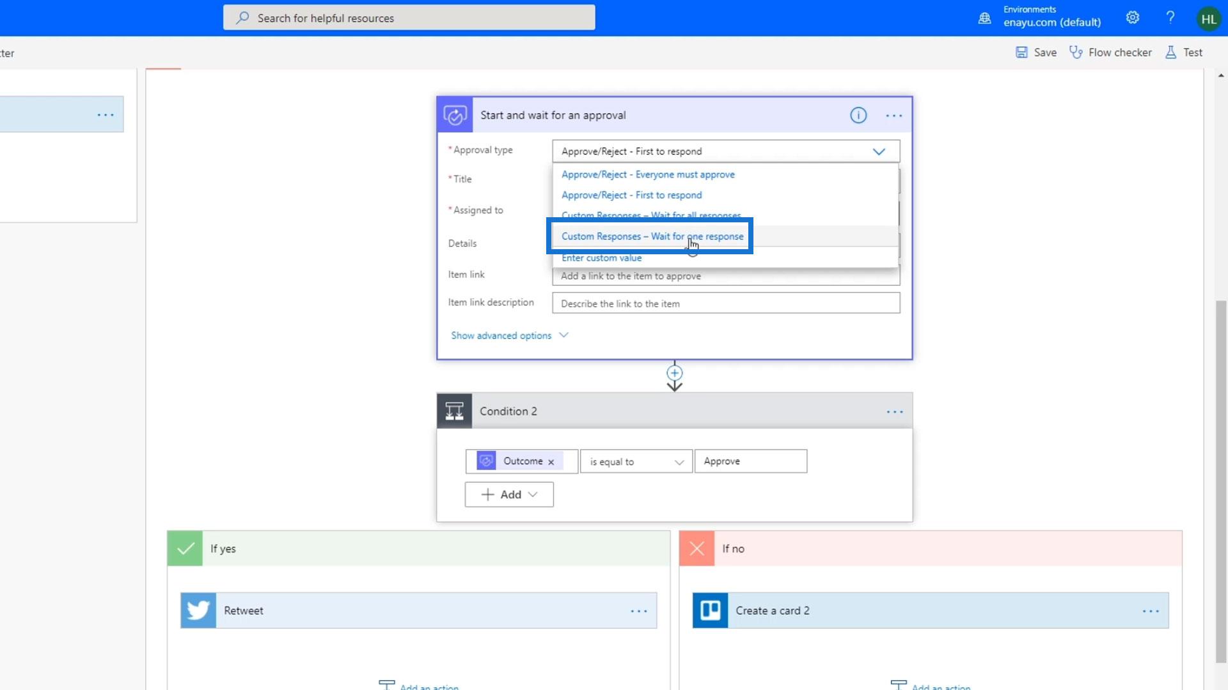Collapse the Approval type dropdown

click(879, 151)
